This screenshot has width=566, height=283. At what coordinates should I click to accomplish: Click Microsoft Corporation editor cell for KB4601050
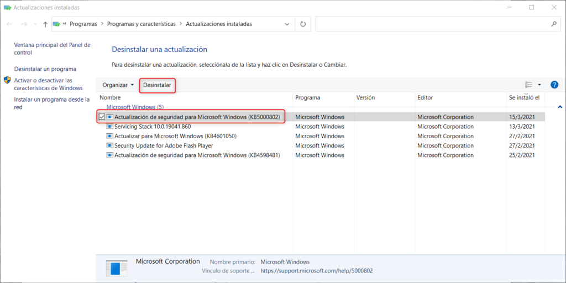point(446,136)
